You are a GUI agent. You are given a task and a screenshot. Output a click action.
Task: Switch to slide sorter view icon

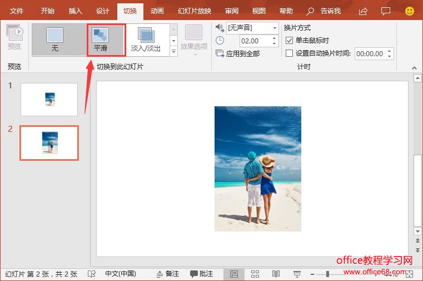tap(255, 274)
